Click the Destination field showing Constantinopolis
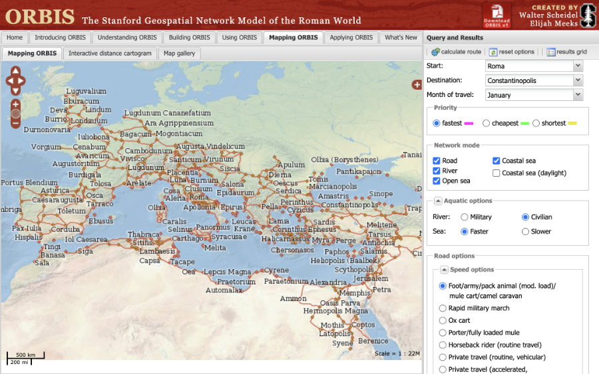The width and height of the screenshot is (599, 374). click(x=528, y=80)
